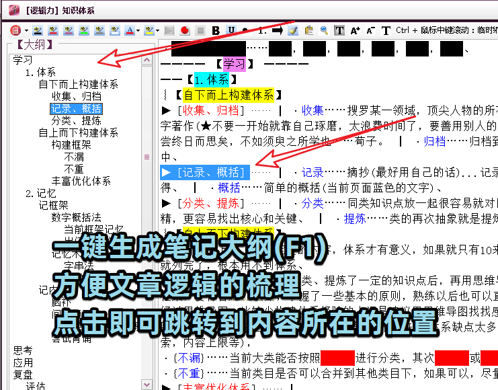Click cyan-highlighted "1. 体系" heading

coord(212,79)
